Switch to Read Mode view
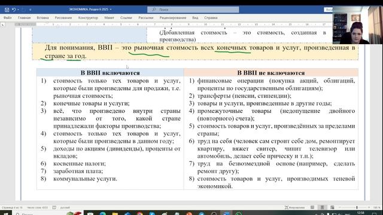The image size is (383, 215). (x=312, y=207)
